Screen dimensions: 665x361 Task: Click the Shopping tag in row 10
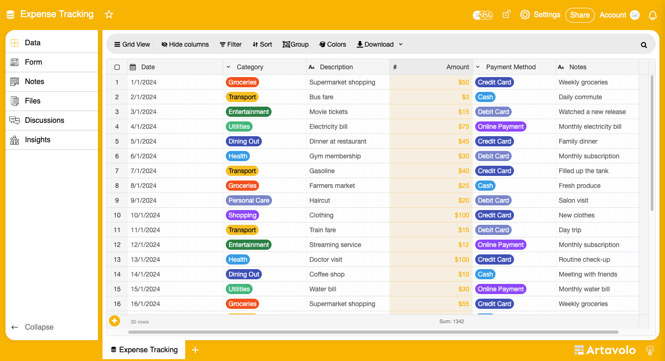242,215
